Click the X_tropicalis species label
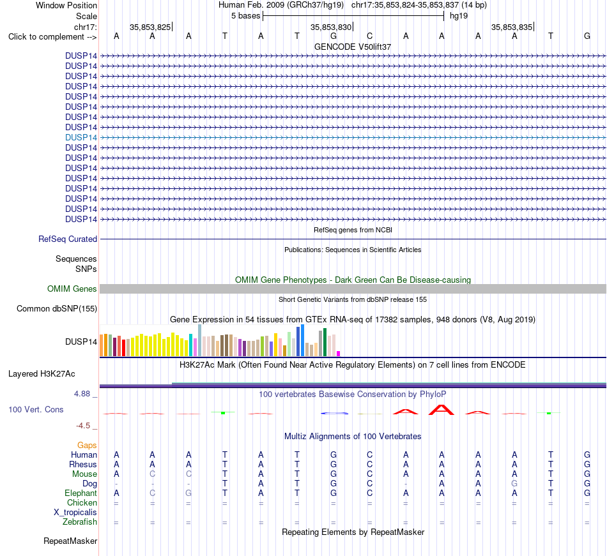The width and height of the screenshot is (607, 556). [x=75, y=513]
